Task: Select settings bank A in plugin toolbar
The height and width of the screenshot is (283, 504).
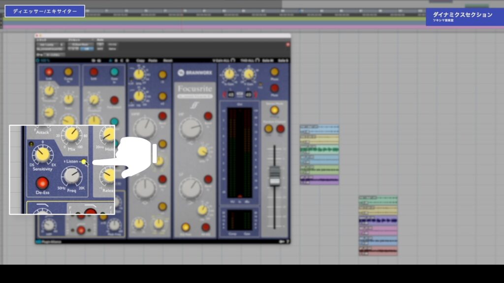Action: click(x=110, y=60)
